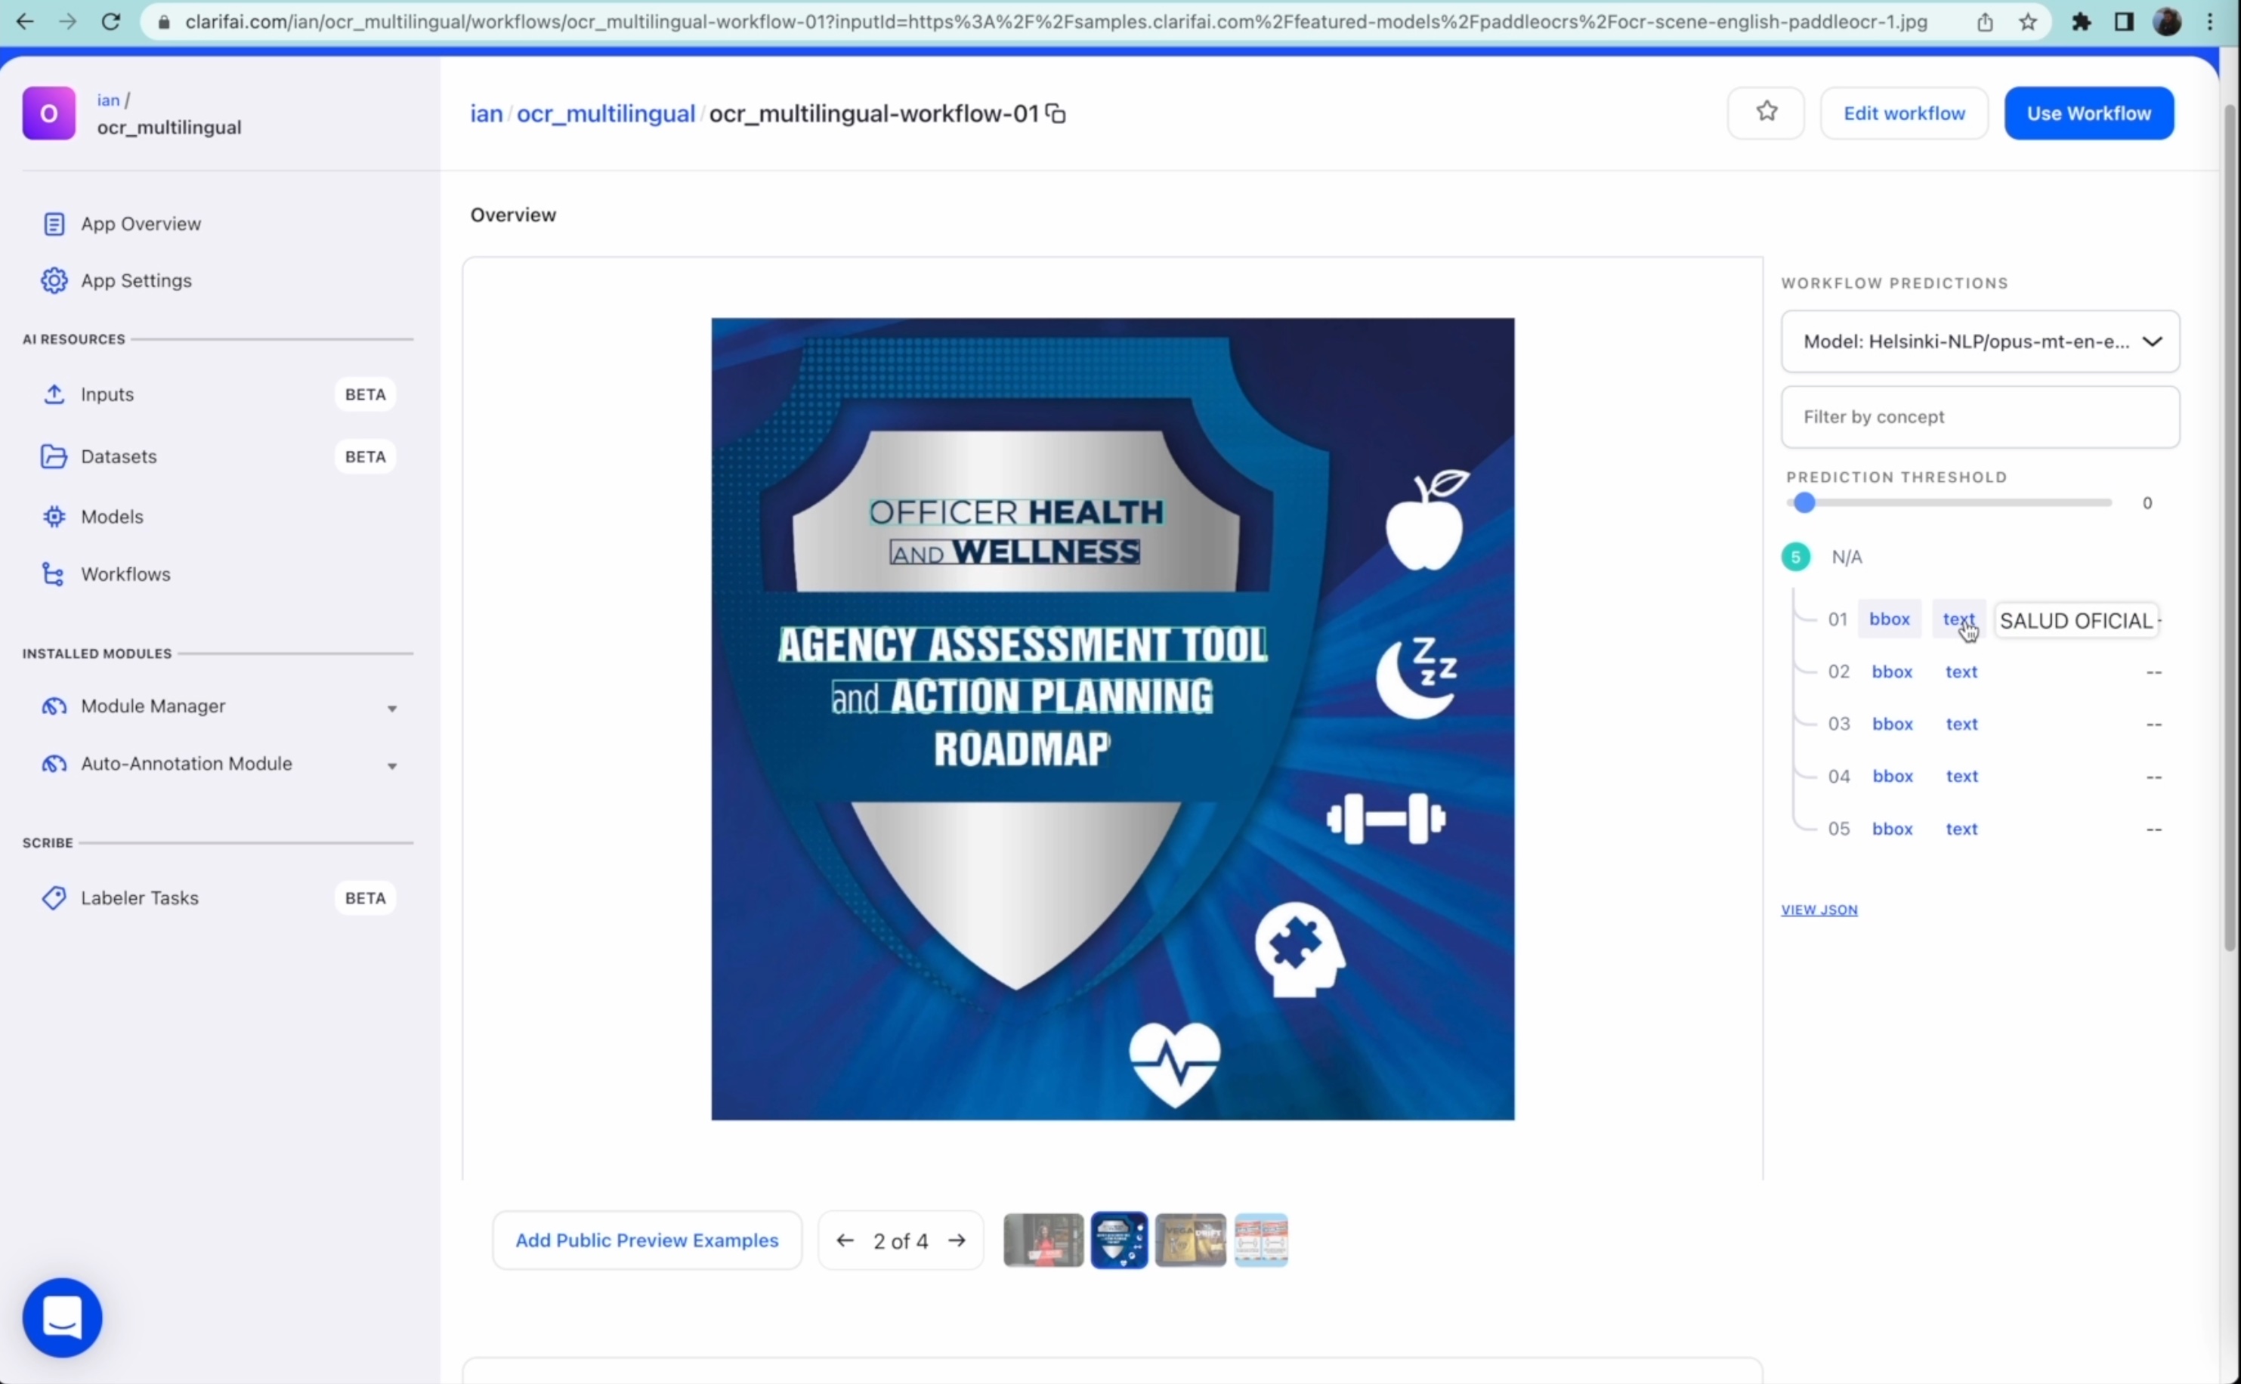Image resolution: width=2241 pixels, height=1384 pixels.
Task: Click the prediction threshold slider handle
Action: (1804, 502)
